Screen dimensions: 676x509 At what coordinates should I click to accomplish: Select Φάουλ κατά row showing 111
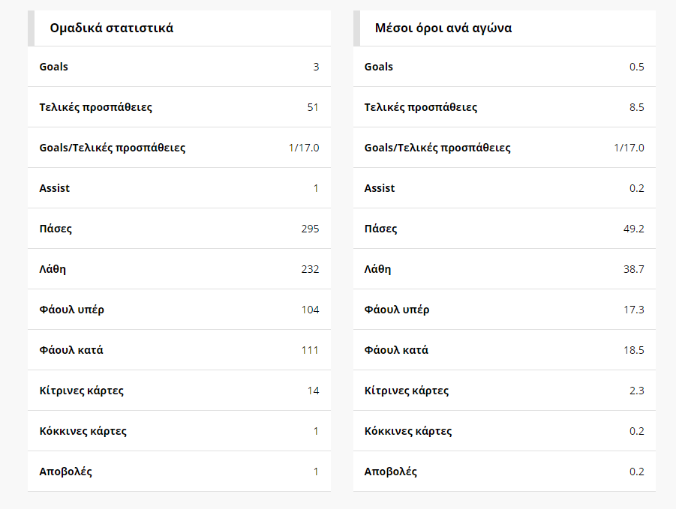[x=179, y=350]
